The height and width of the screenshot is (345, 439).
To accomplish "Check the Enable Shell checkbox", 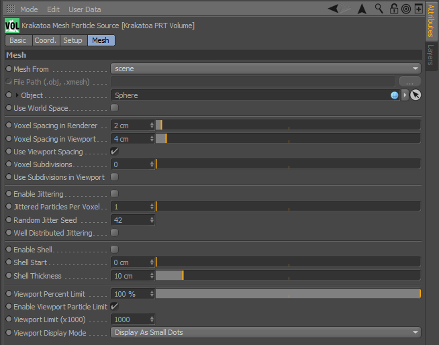I will coord(115,250).
